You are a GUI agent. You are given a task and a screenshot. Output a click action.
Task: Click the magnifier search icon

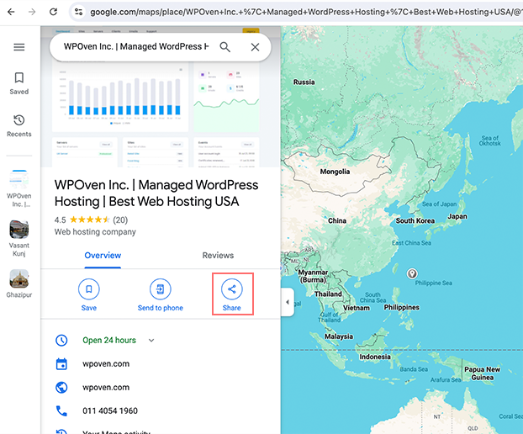click(225, 47)
